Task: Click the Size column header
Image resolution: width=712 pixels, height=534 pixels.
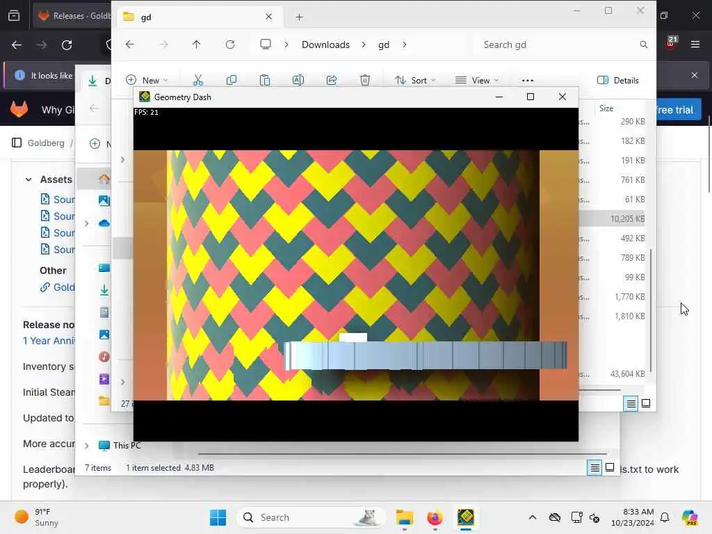Action: 606,108
